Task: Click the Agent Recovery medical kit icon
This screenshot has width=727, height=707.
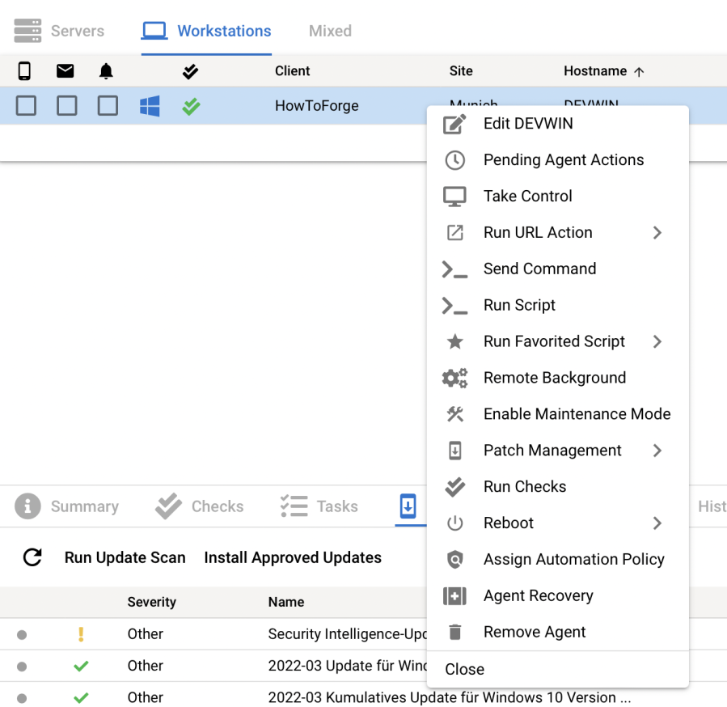Action: pos(455,596)
